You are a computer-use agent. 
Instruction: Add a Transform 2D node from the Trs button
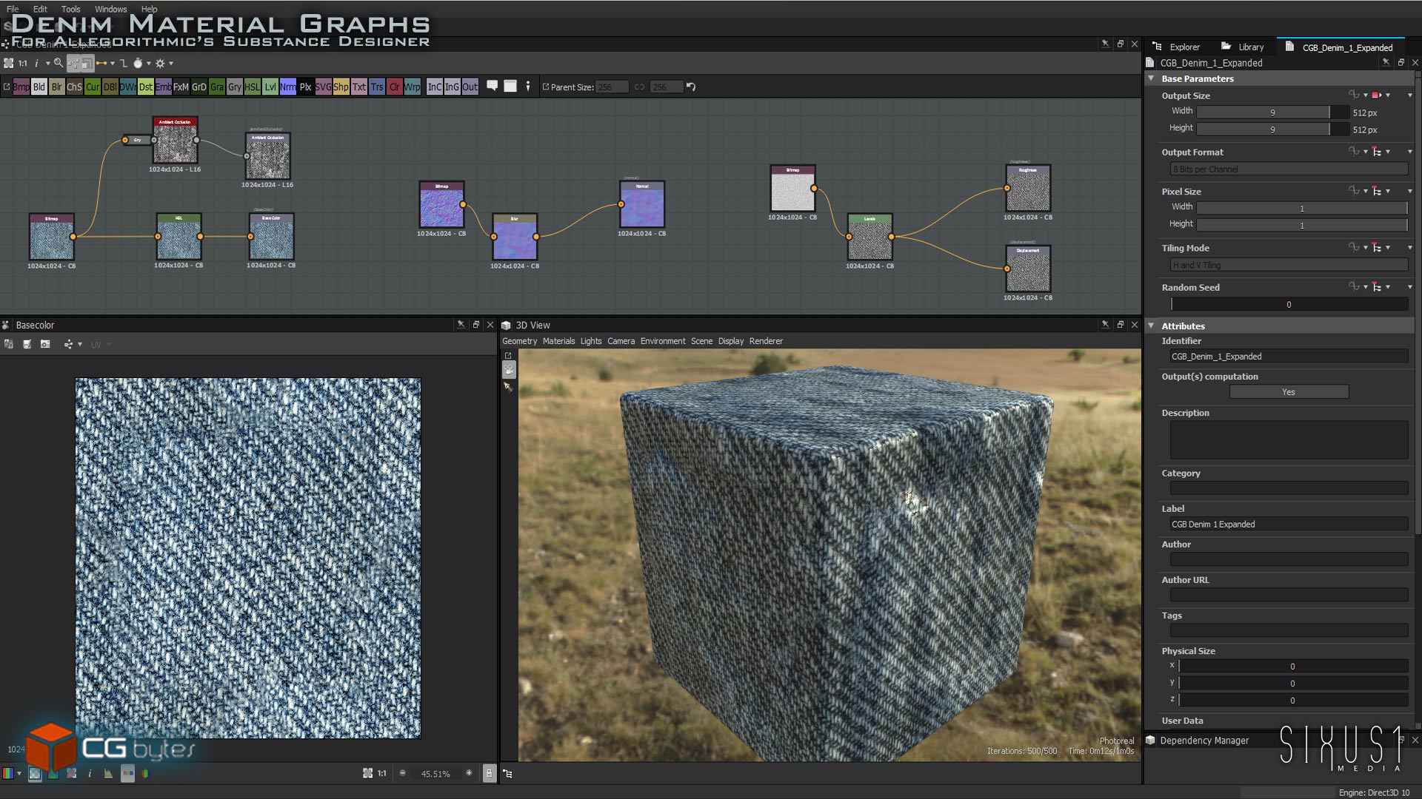[x=376, y=87]
